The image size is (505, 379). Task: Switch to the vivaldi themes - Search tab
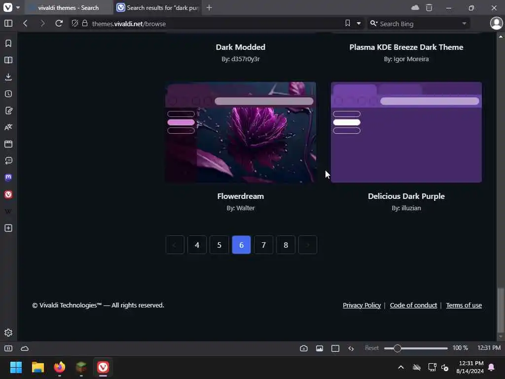pyautogui.click(x=69, y=8)
